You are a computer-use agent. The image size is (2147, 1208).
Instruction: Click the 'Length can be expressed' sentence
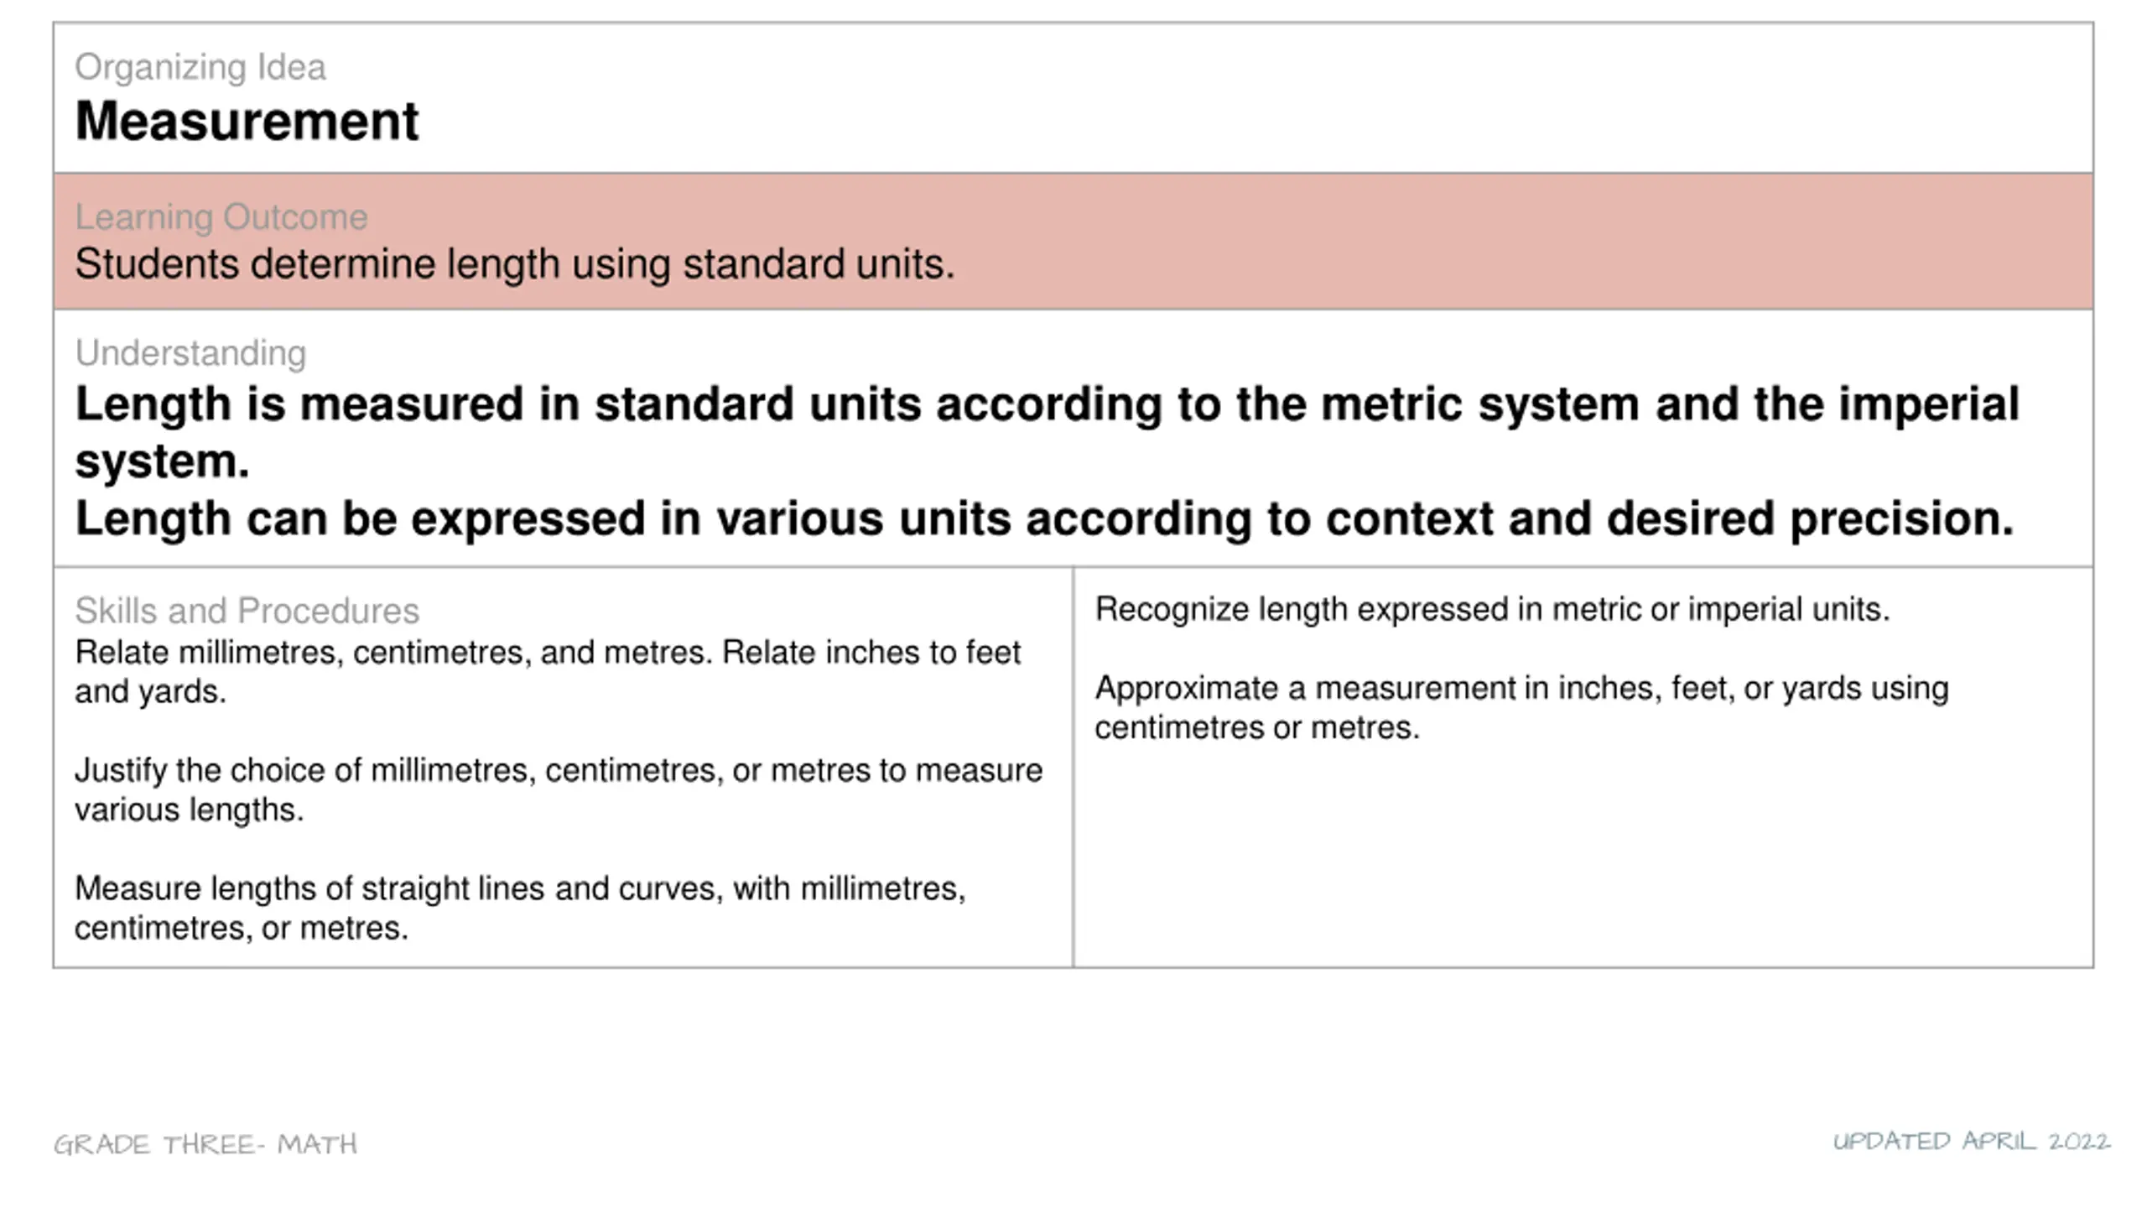(x=1044, y=518)
